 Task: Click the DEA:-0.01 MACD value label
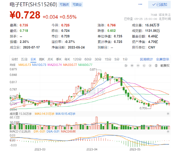tap(53, 132)
